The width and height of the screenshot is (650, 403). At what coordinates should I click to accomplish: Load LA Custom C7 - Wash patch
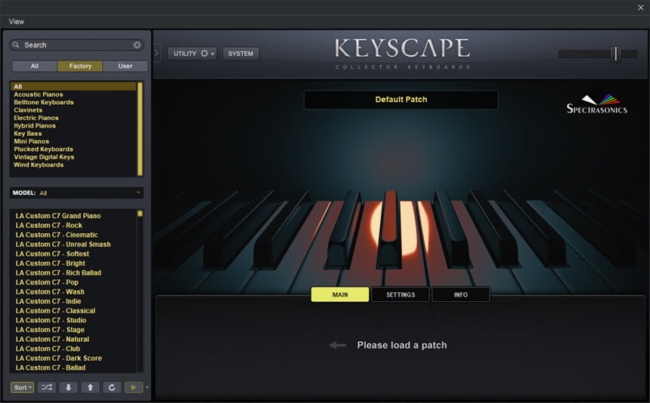(x=50, y=292)
